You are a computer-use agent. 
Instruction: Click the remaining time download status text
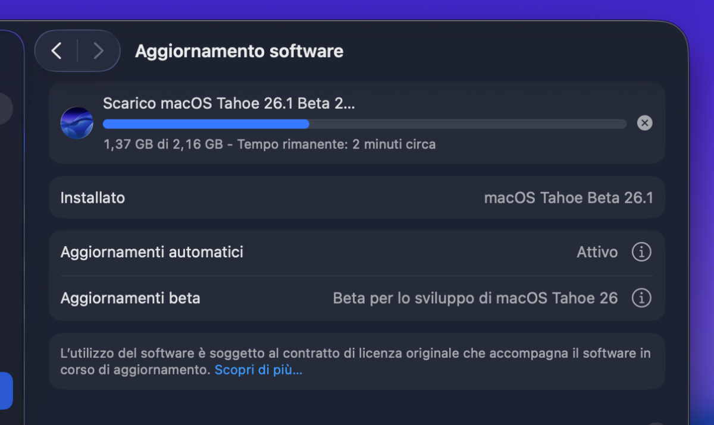pos(269,144)
